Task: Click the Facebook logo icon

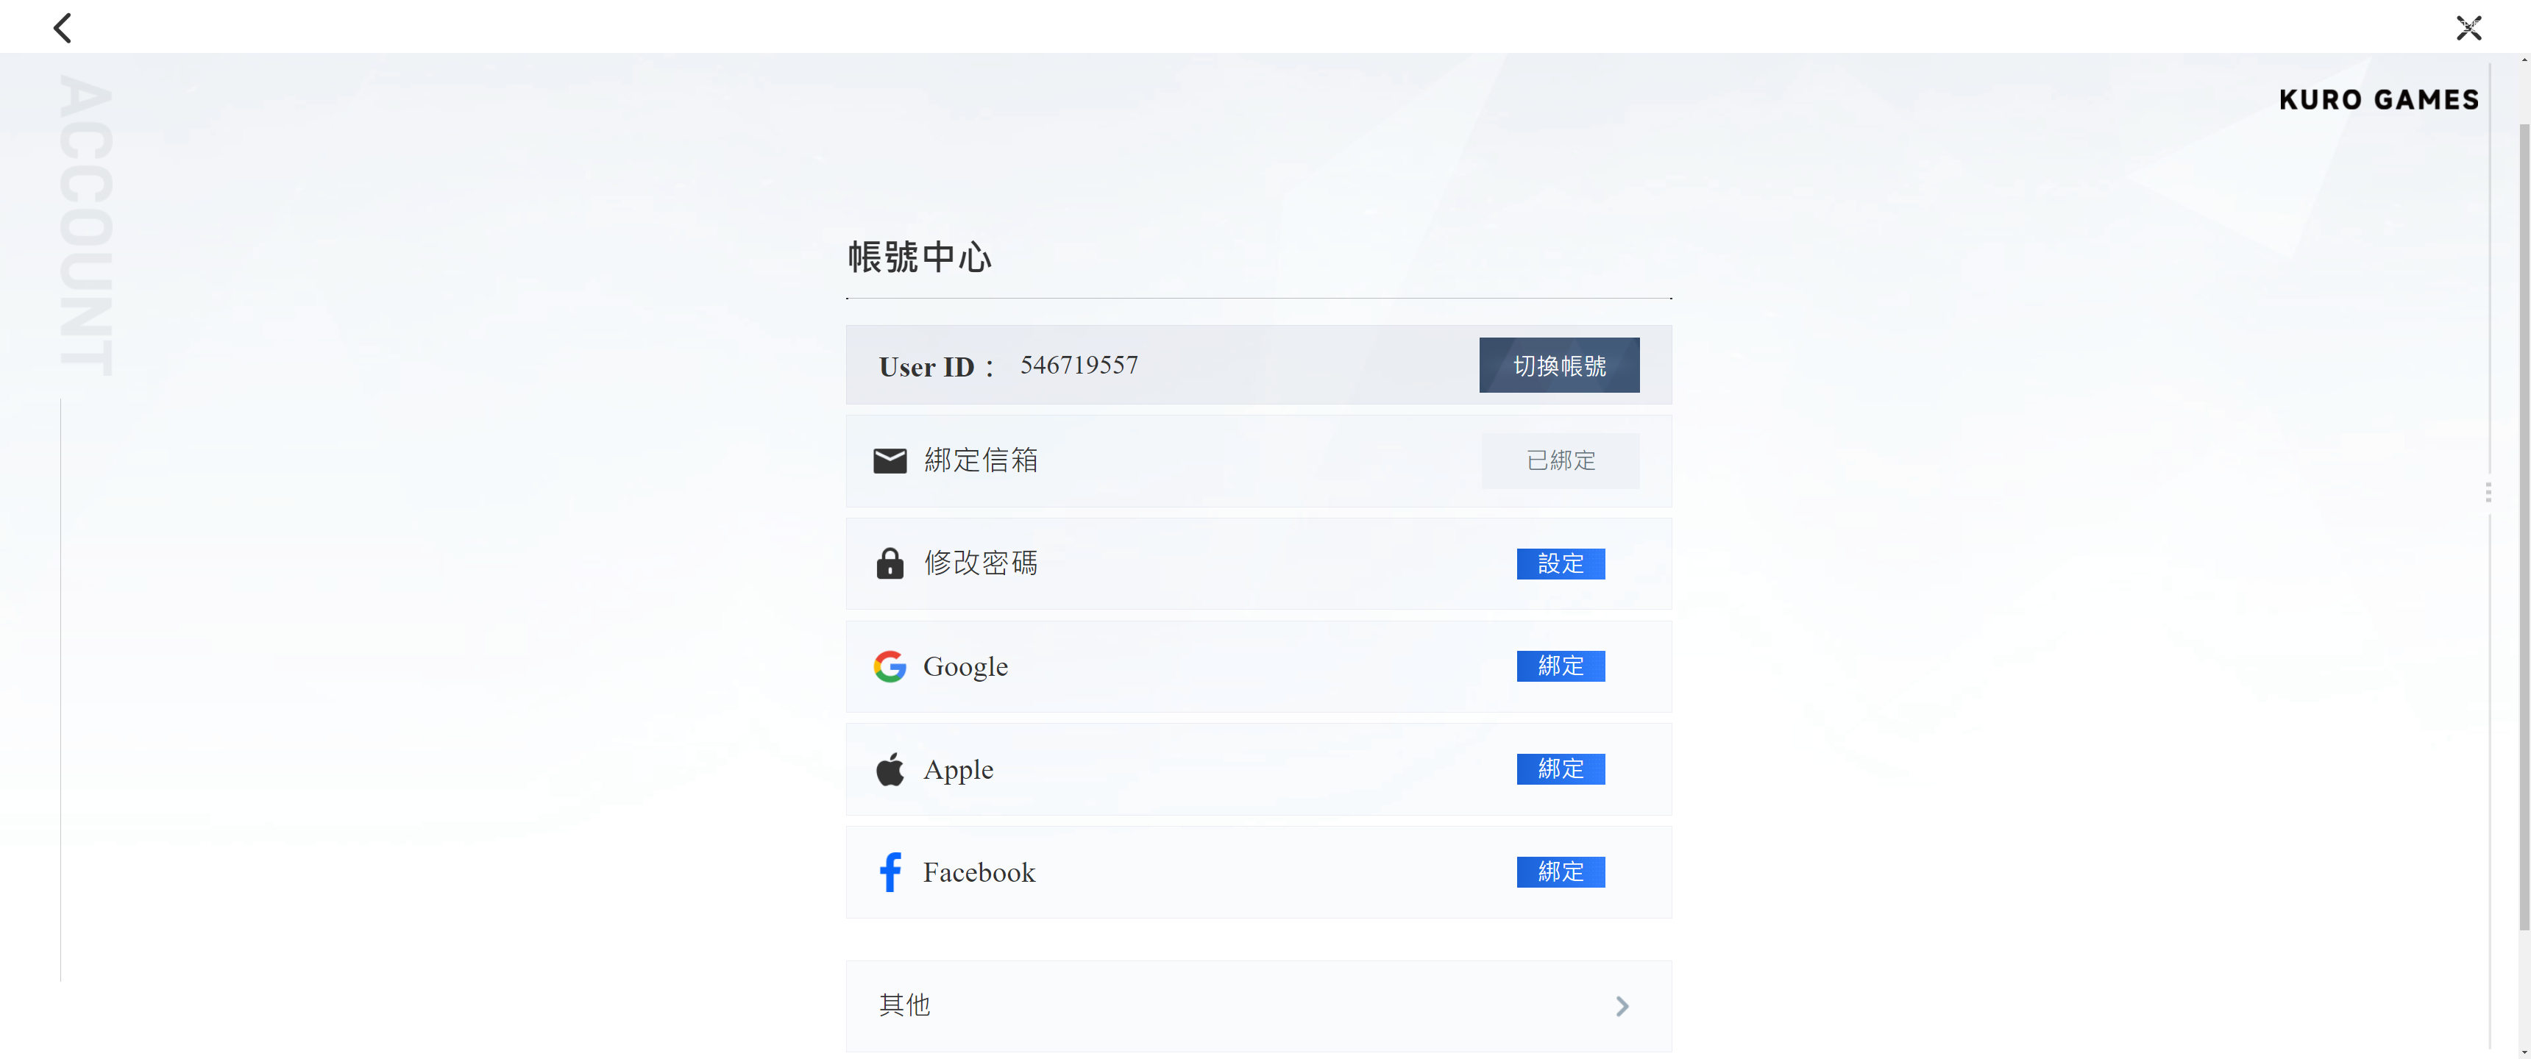Action: pyautogui.click(x=890, y=872)
